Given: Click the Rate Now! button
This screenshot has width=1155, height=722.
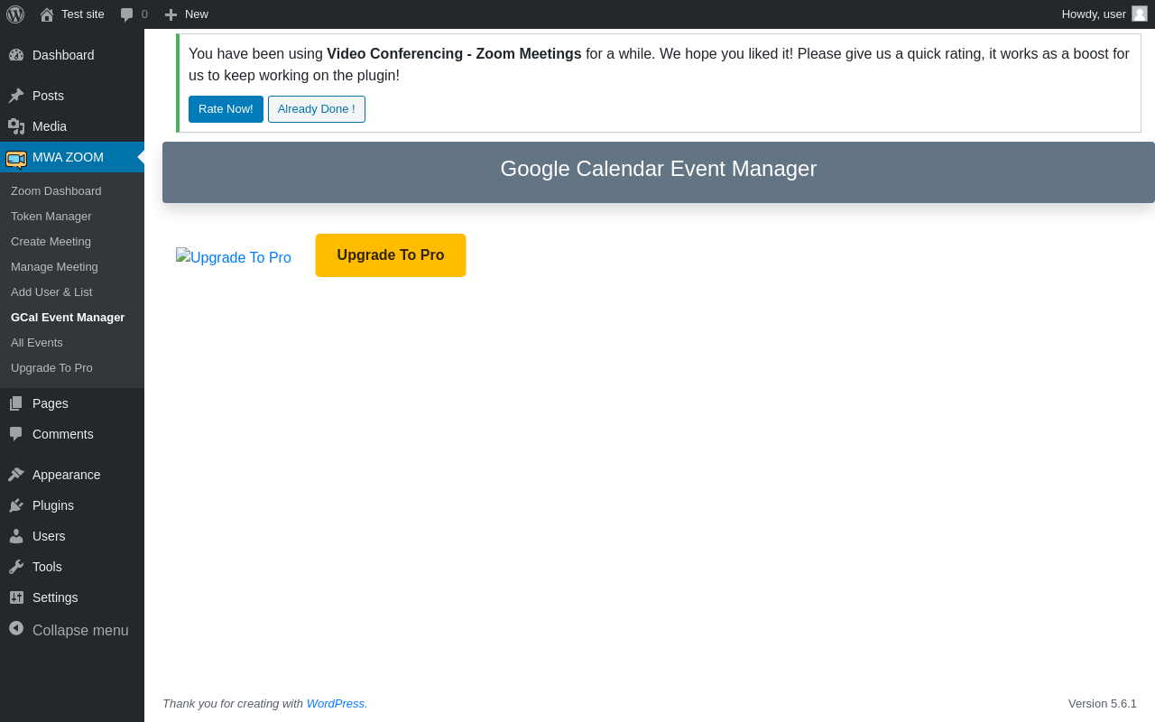Looking at the screenshot, I should (x=226, y=109).
